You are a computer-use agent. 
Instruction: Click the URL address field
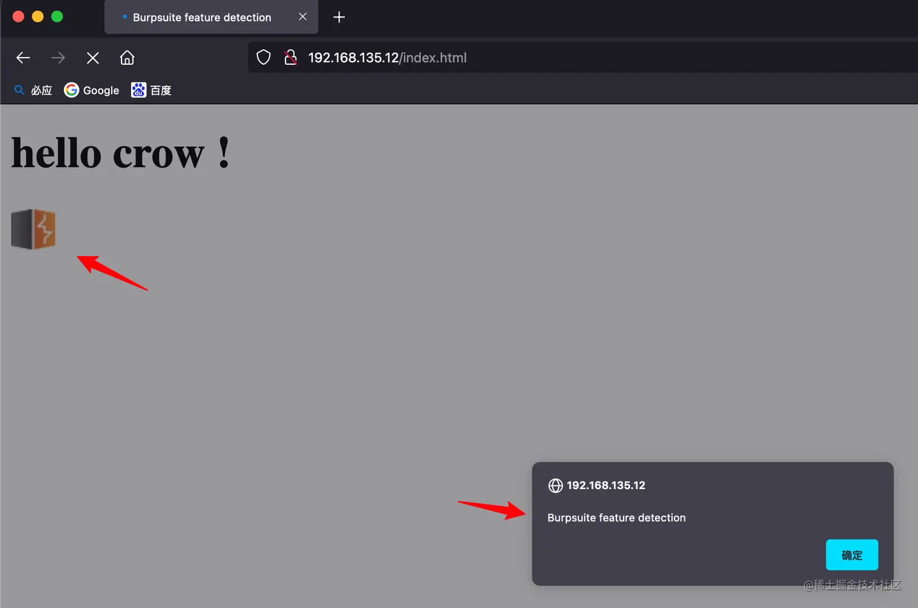pos(583,58)
